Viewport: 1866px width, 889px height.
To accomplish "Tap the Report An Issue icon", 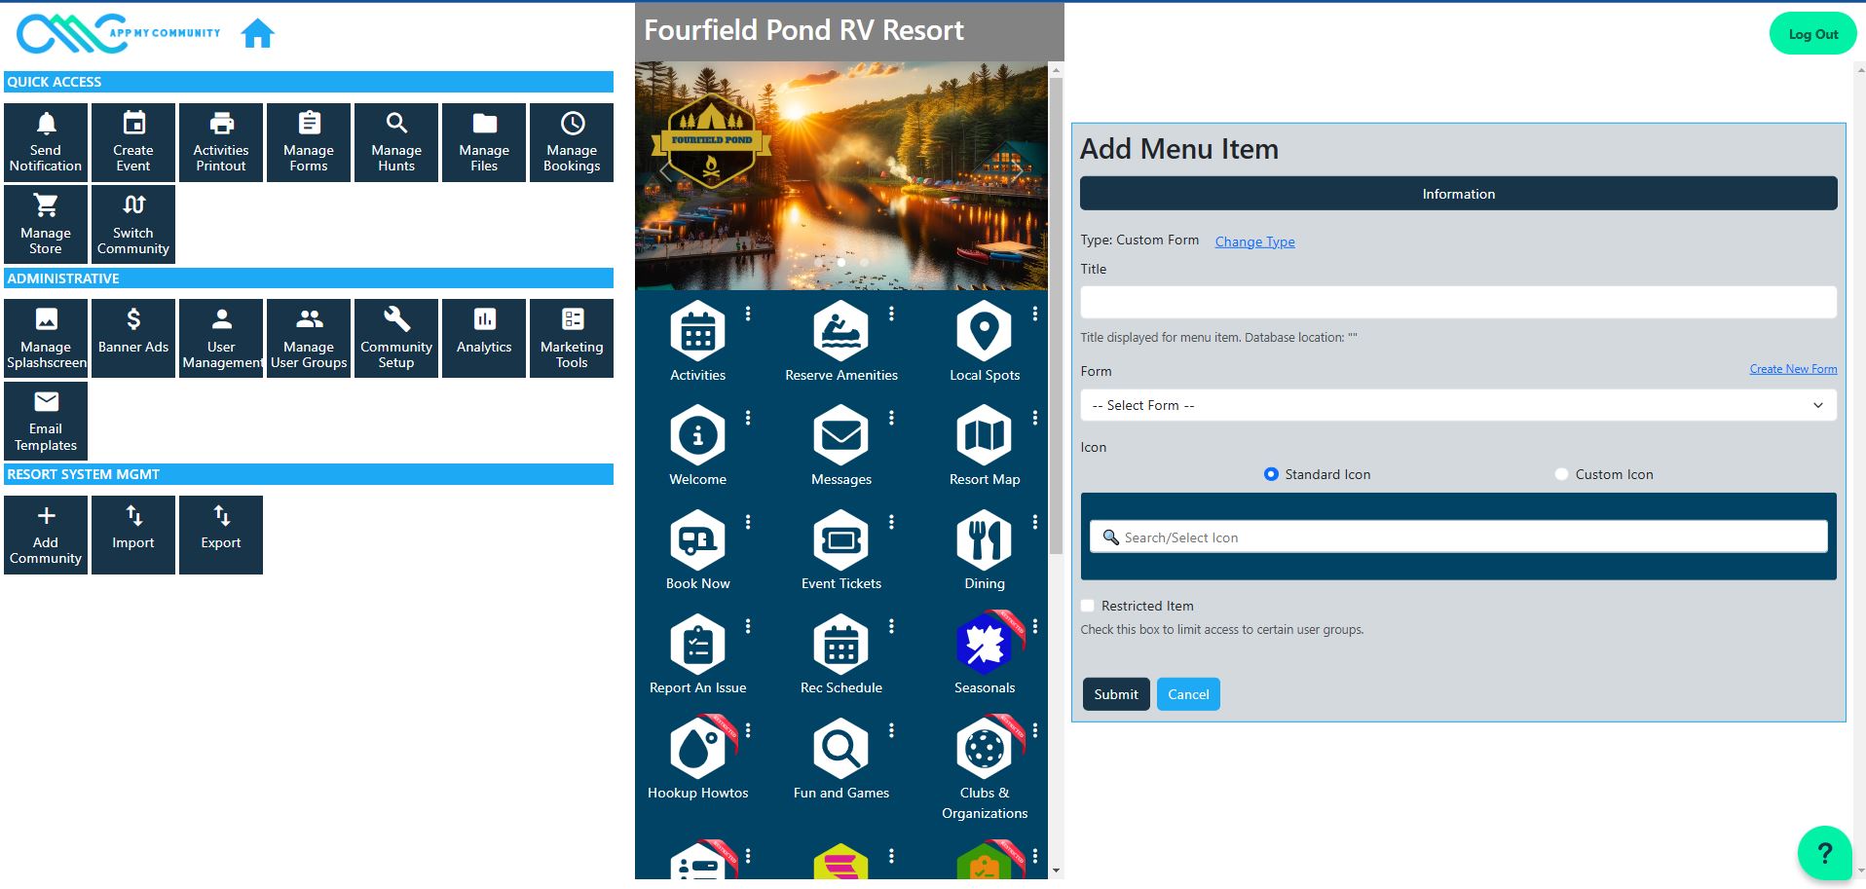I will point(697,644).
